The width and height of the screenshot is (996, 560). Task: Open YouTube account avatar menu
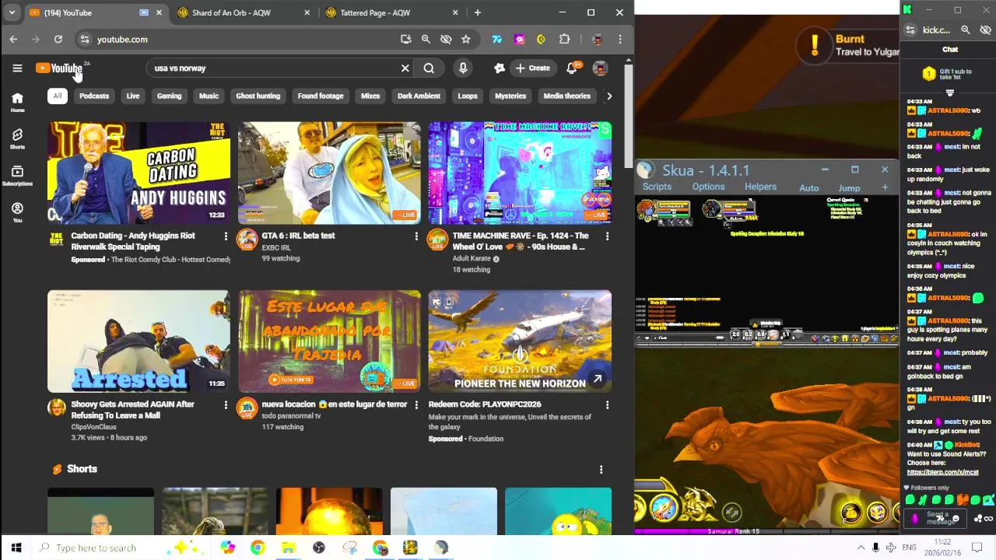click(600, 68)
